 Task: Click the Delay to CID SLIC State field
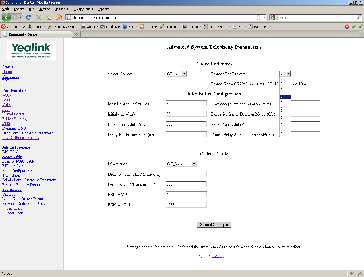(186, 174)
